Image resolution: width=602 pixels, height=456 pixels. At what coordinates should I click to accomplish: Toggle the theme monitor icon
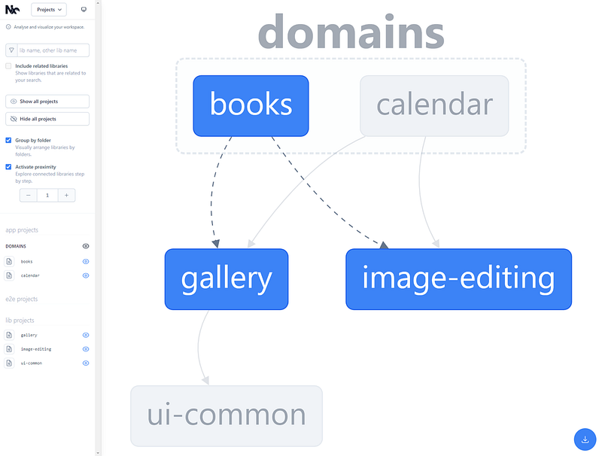point(84,10)
